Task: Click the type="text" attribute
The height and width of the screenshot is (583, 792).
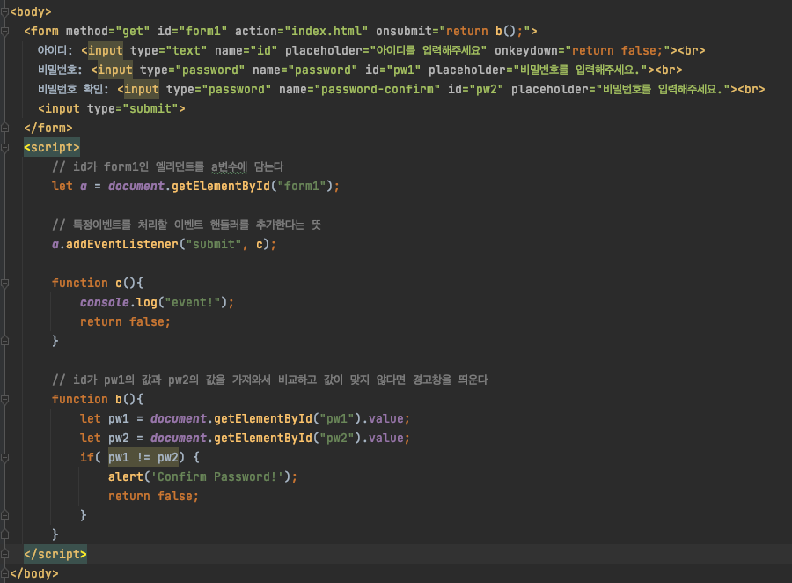Action: (168, 50)
